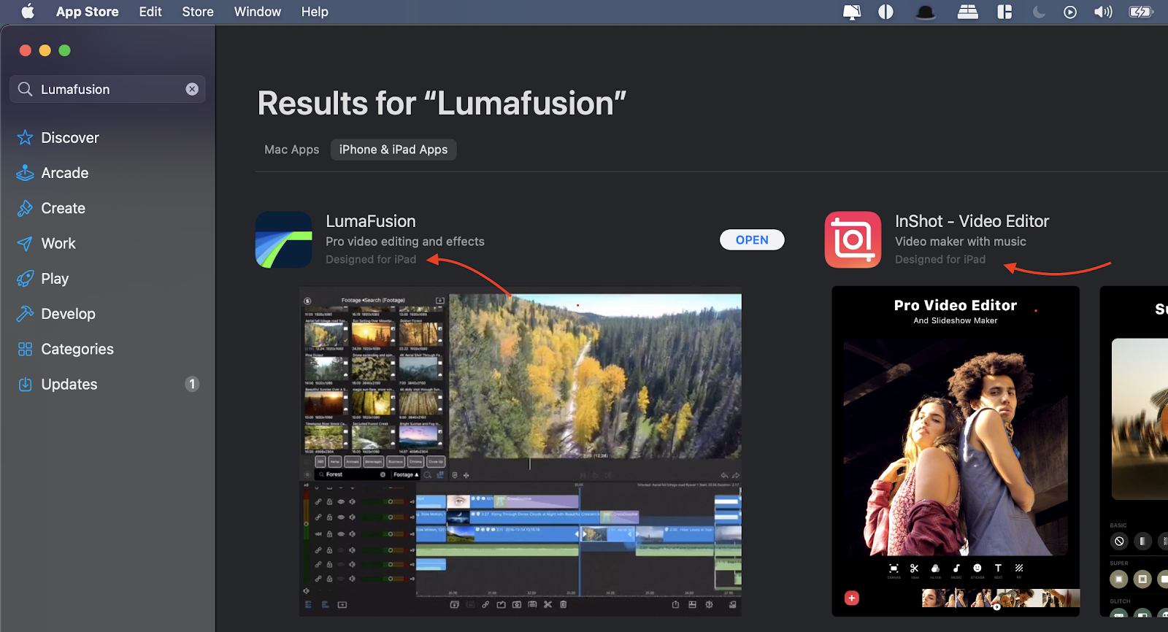Click the LumaFusion app title
The image size is (1168, 632).
tap(371, 221)
